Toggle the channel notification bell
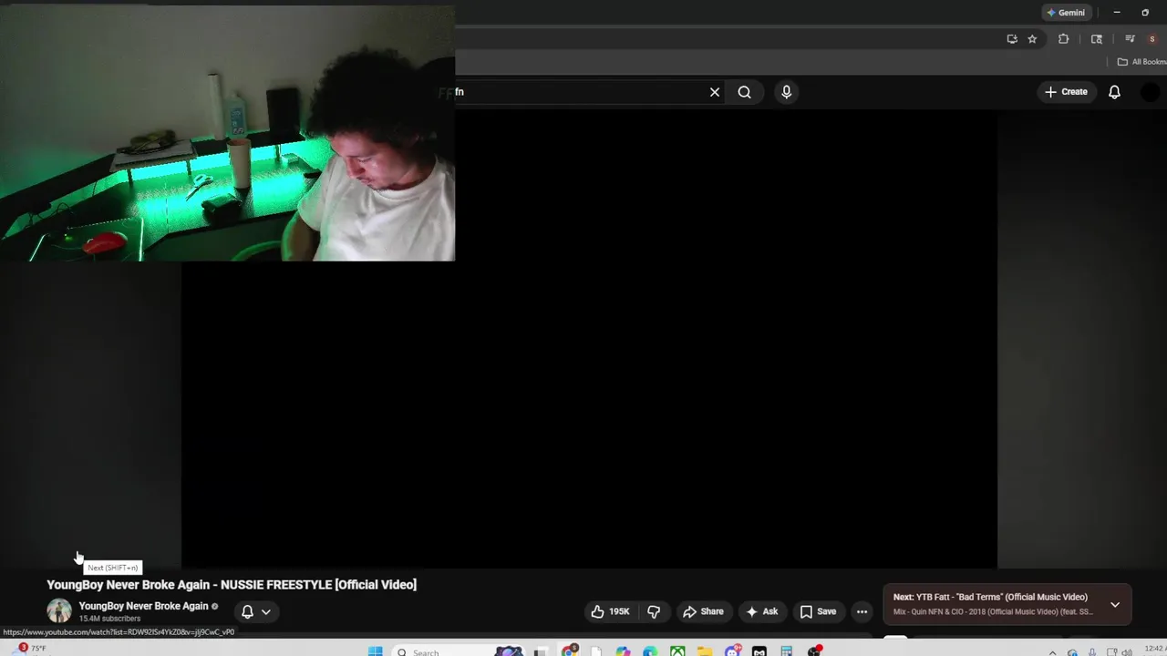The image size is (1167, 656). [247, 611]
